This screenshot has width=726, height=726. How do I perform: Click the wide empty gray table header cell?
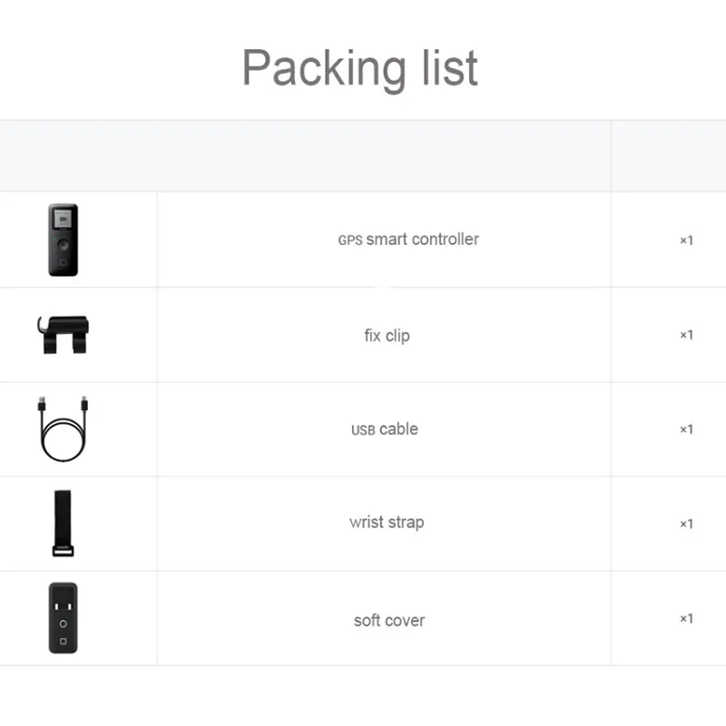click(x=305, y=155)
